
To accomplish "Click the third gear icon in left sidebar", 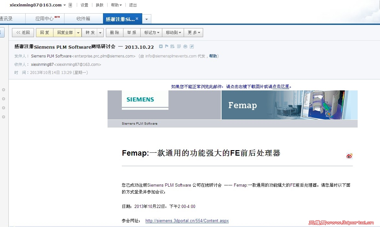I will pyautogui.click(x=4, y=108).
